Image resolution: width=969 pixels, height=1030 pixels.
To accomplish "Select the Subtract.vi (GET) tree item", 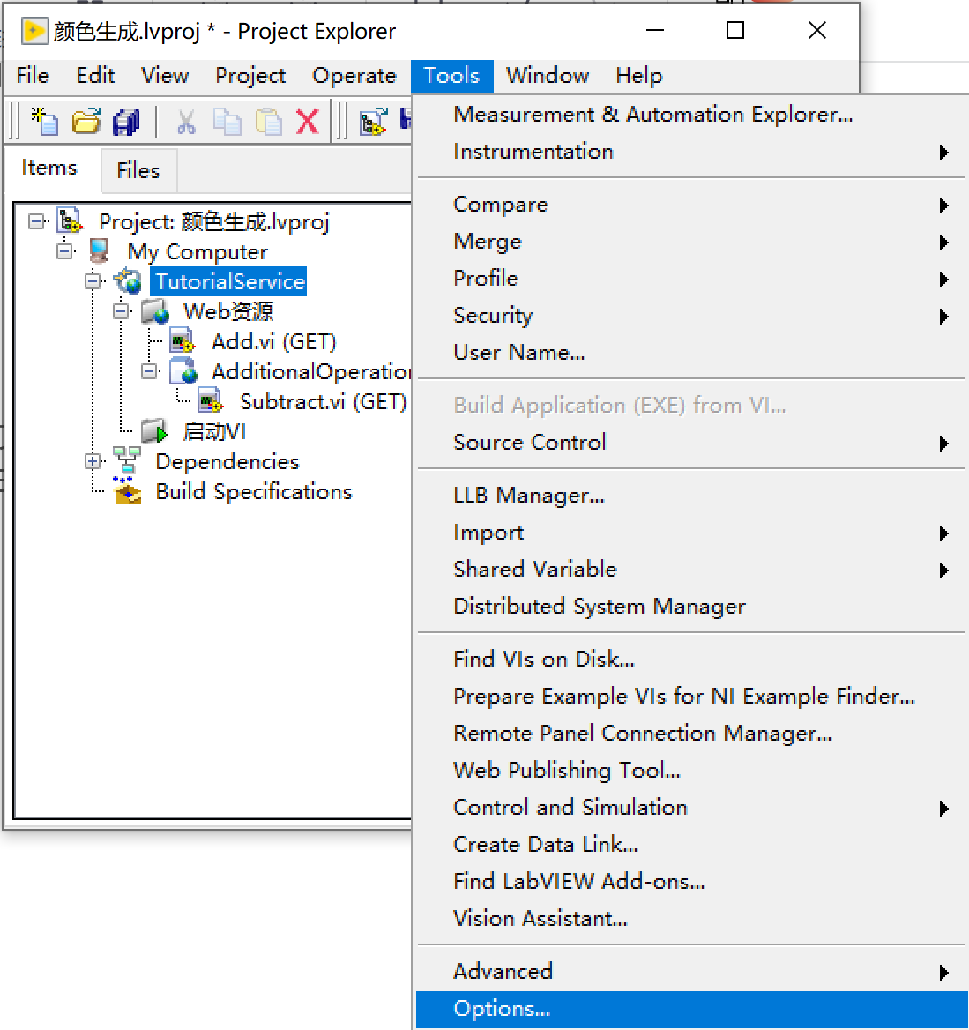I will click(x=323, y=401).
